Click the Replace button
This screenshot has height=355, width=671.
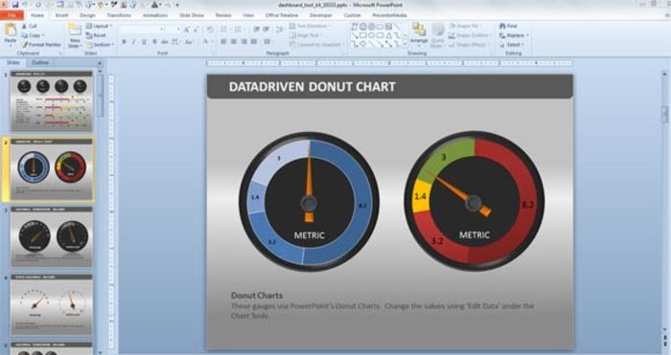514,35
